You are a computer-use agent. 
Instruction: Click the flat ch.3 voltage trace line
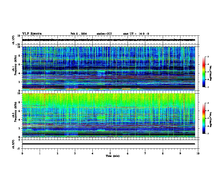click(109, 144)
